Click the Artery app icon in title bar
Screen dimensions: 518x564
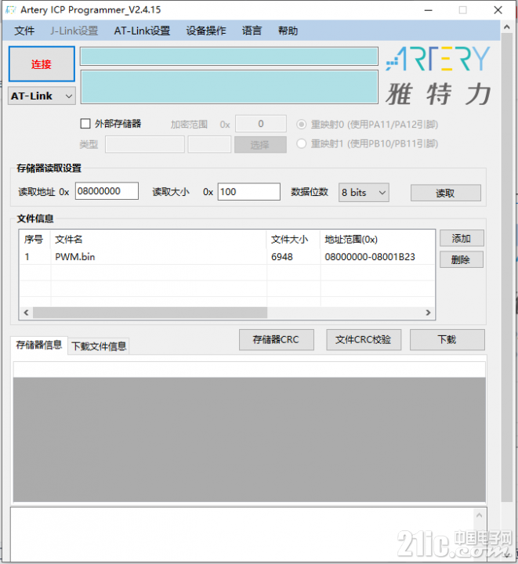click(x=11, y=10)
